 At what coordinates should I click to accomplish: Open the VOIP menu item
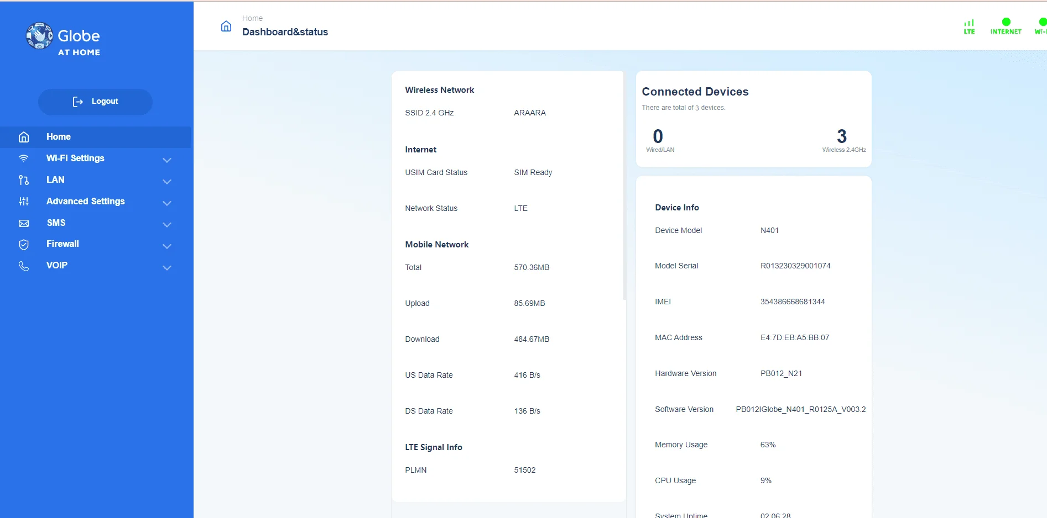pos(57,266)
